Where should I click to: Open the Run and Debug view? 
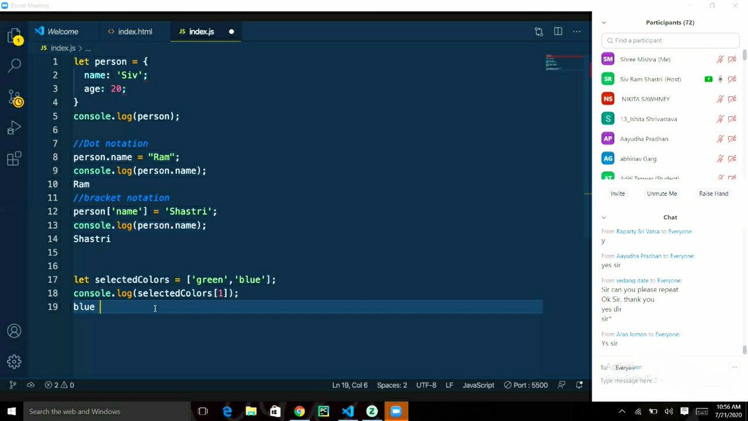(14, 128)
